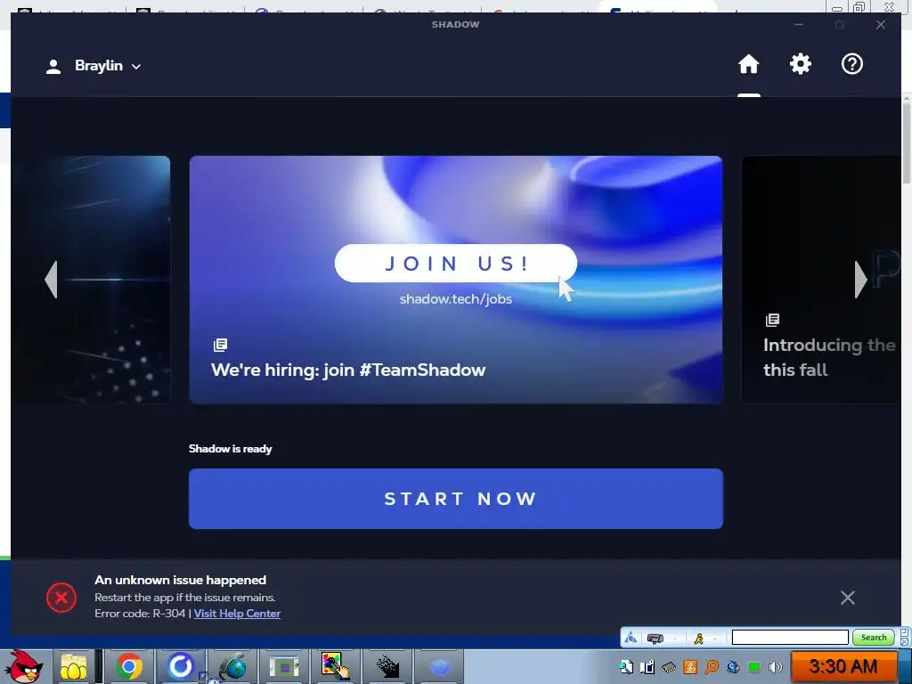Show previous news slide with left arrow
Image resolution: width=912 pixels, height=684 pixels.
pyautogui.click(x=51, y=279)
